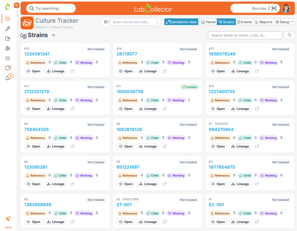Open the AI chat sparkle icon in sidebar
Viewport: 297px width, 231px height.
(8, 68)
